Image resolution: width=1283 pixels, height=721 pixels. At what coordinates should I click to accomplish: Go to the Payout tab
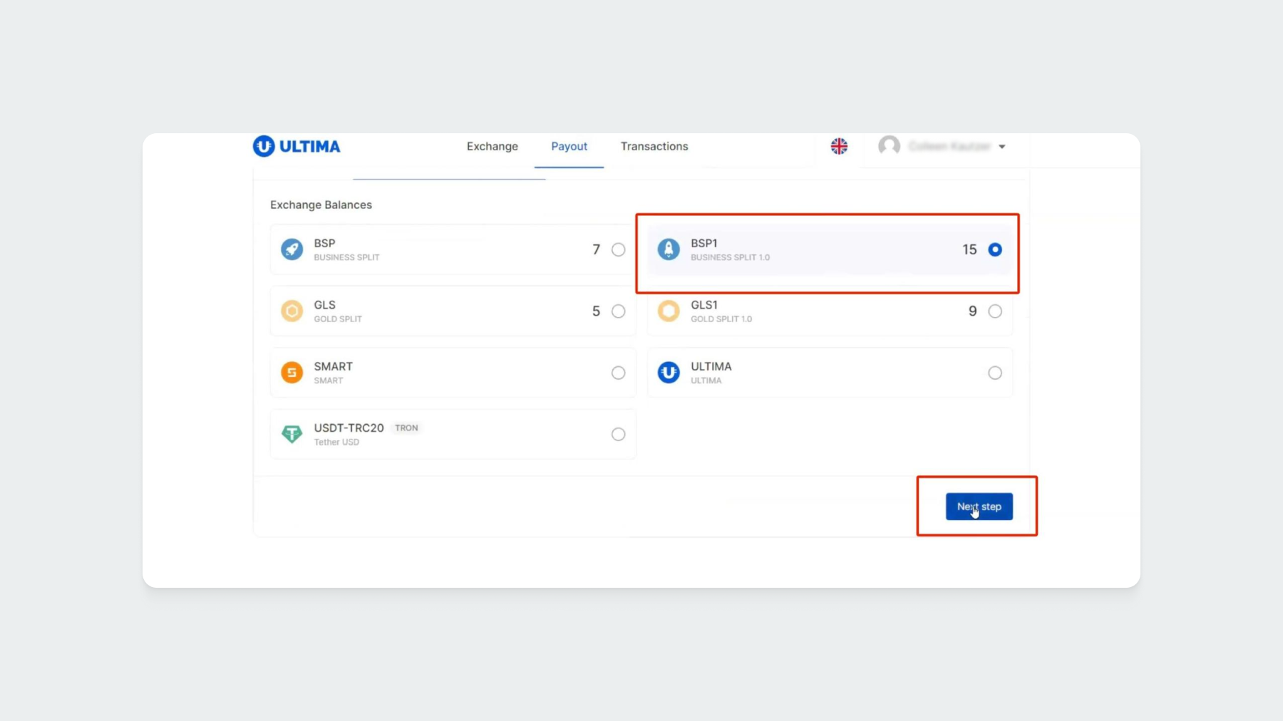569,146
